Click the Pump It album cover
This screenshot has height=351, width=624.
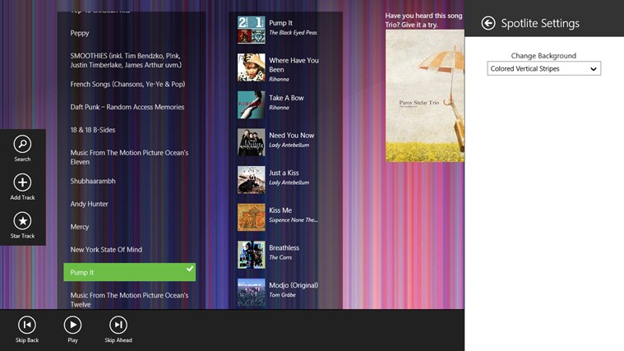(x=251, y=30)
